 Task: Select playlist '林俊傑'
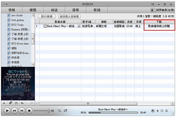click(15, 58)
